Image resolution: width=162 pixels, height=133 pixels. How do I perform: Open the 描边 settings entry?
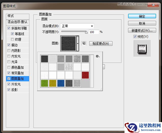click(15, 45)
